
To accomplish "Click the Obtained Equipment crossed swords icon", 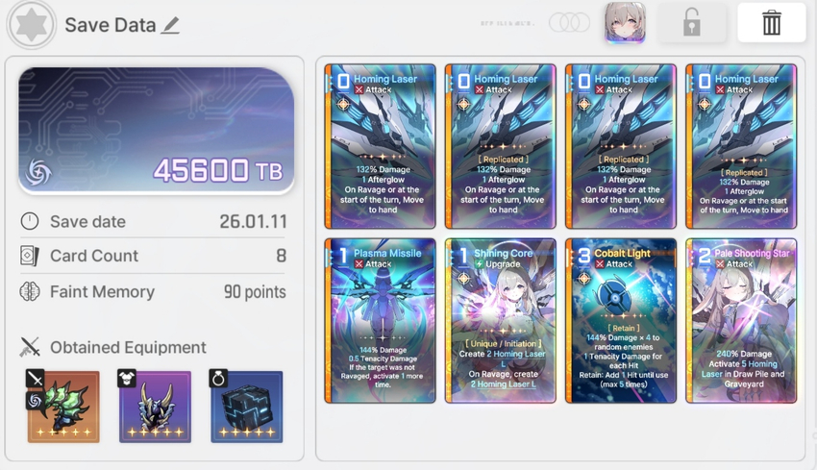I will 30,347.
